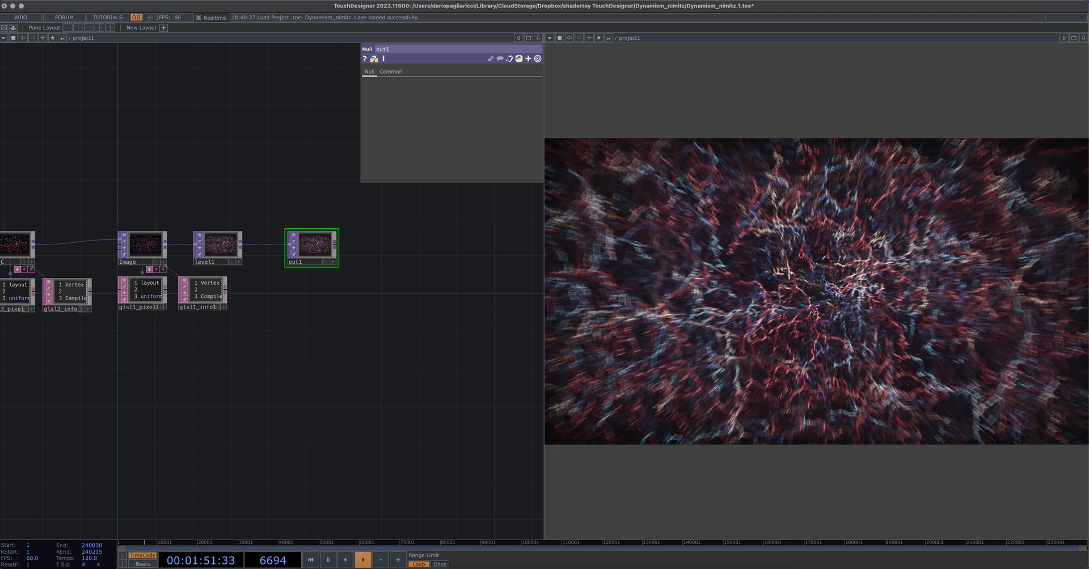The width and height of the screenshot is (1089, 569).
Task: Toggle the global power on/off button
Action: tap(136, 18)
